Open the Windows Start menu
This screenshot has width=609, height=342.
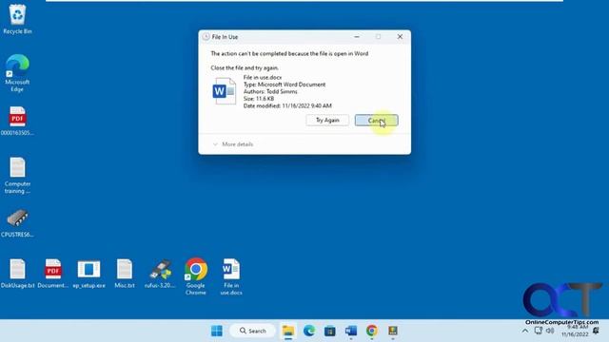coord(217,331)
